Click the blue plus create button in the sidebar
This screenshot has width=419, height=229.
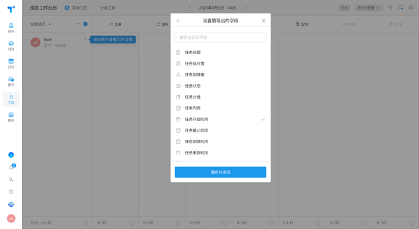tap(11, 155)
